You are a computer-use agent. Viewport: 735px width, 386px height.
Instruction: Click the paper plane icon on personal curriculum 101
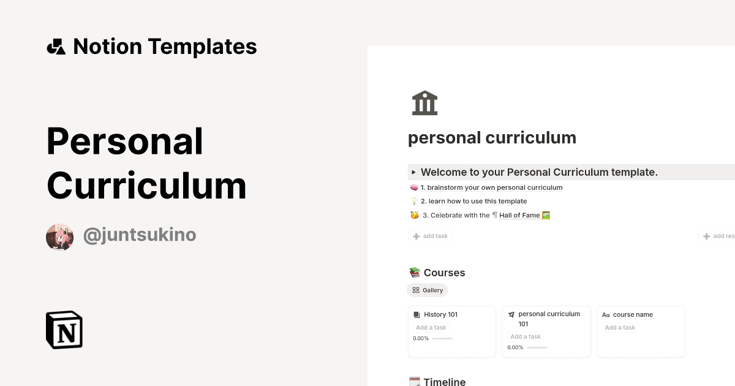coord(512,314)
